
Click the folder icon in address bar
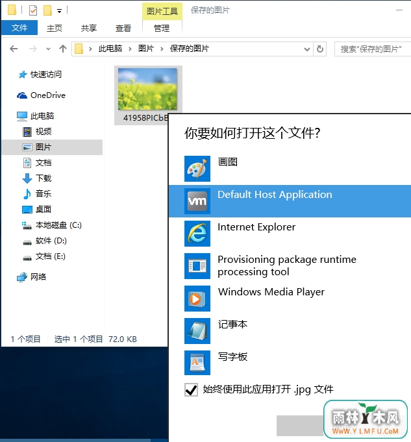(x=79, y=49)
